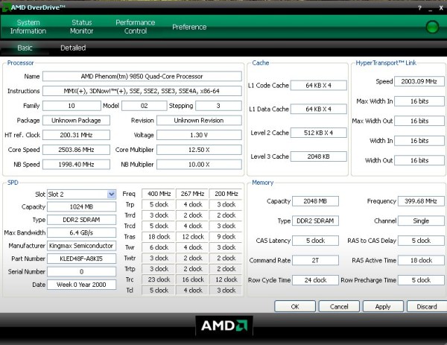Click the Model value 02
Screen dimensions: 447x345
pyautogui.click(x=145, y=106)
